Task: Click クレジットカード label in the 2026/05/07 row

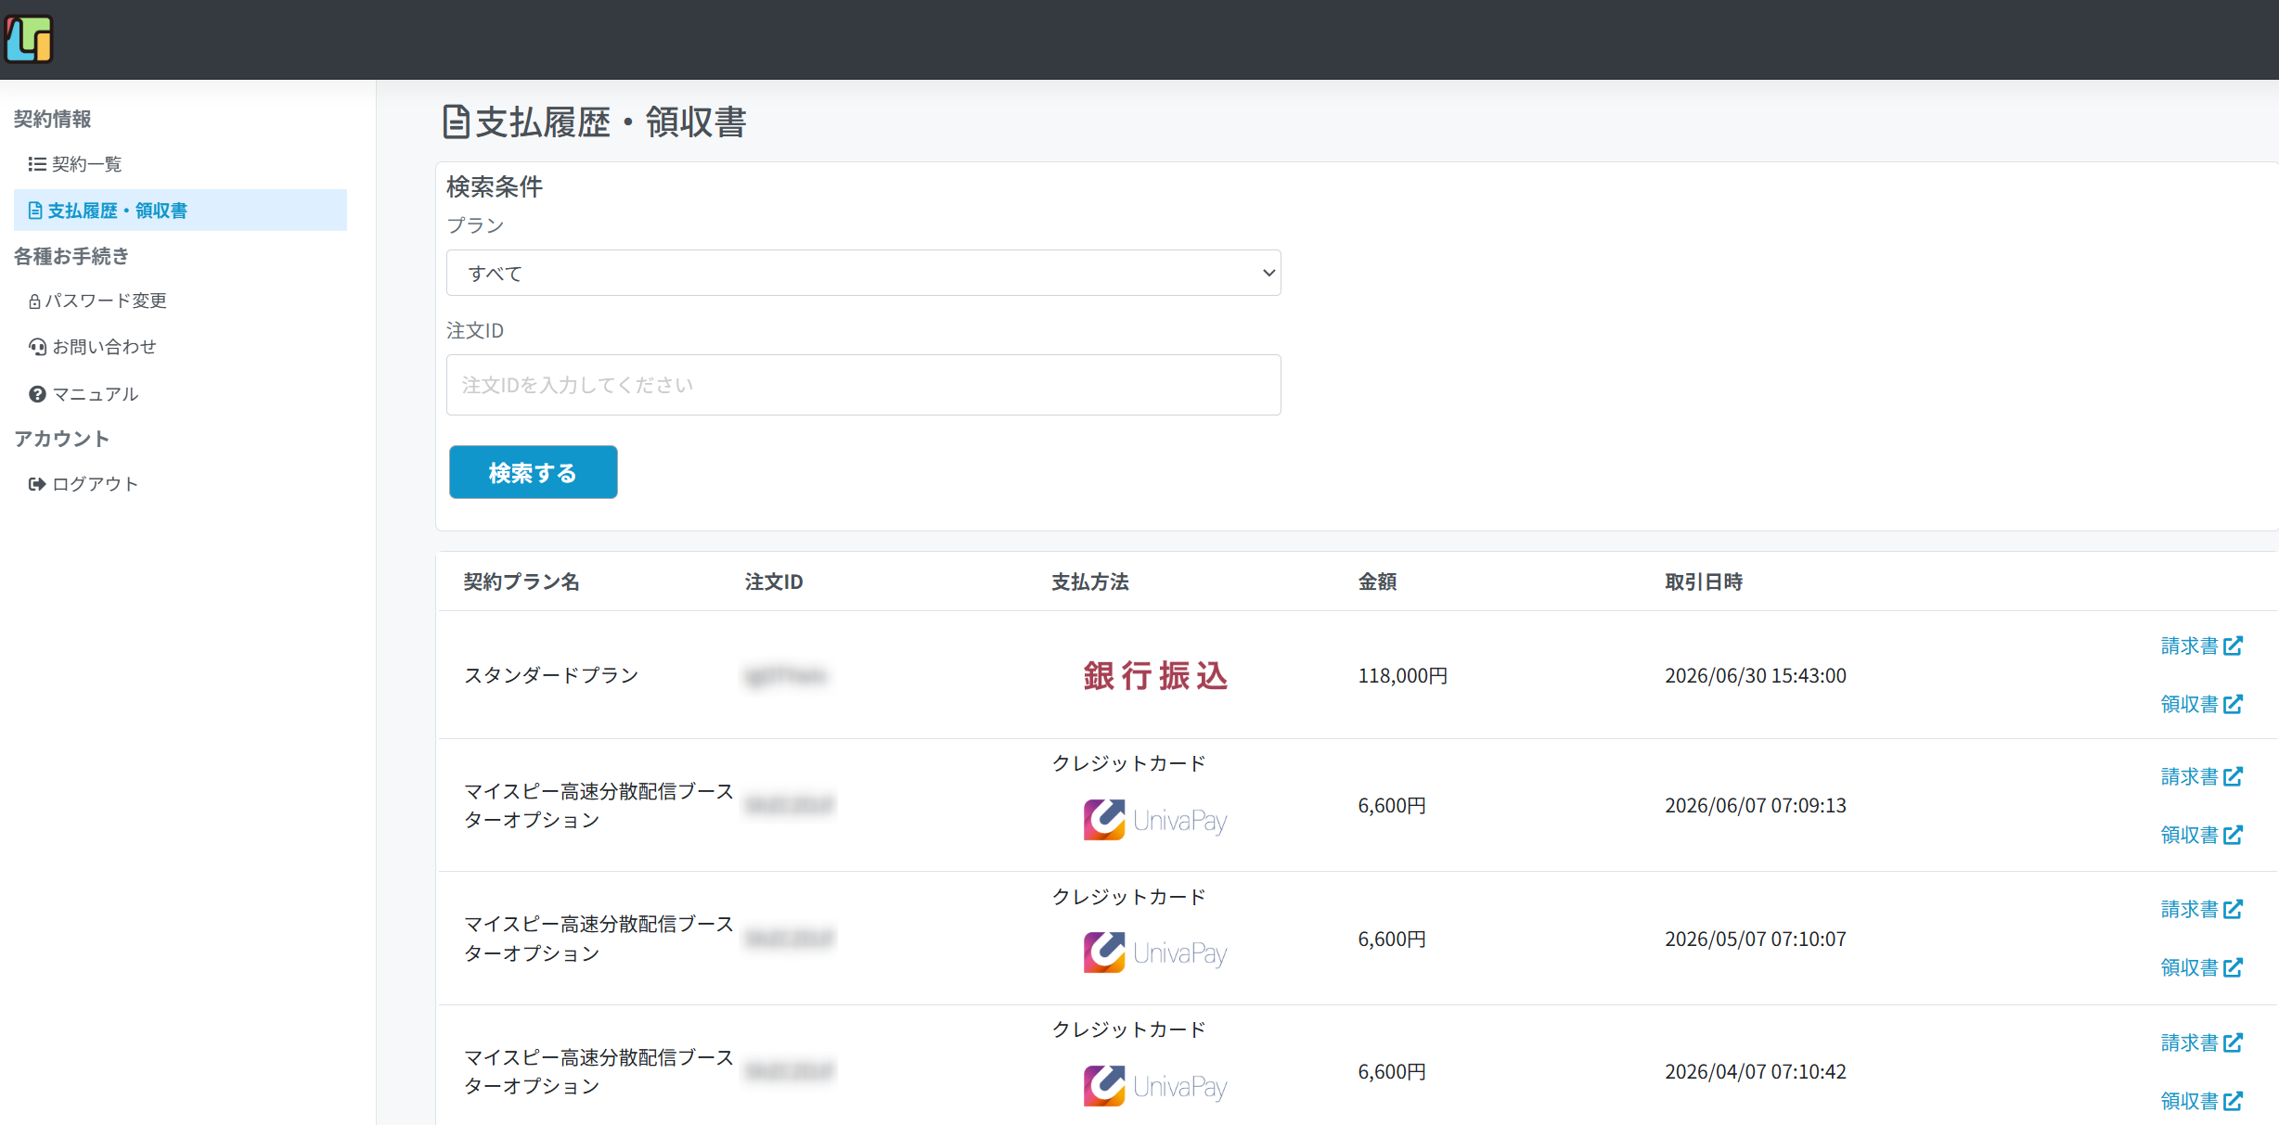Action: point(1128,897)
